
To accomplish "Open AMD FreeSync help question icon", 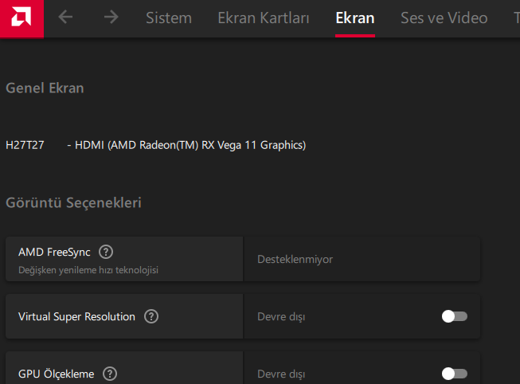I will tap(106, 252).
